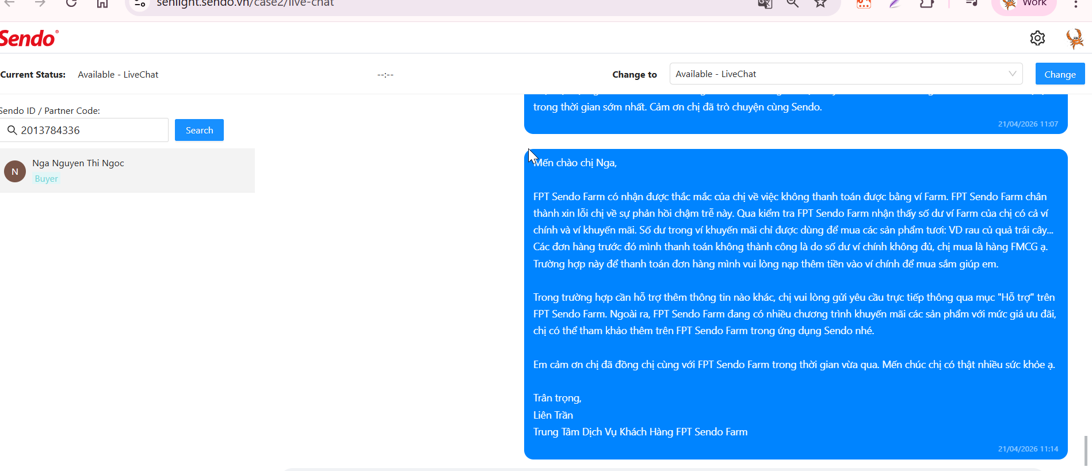This screenshot has width=1092, height=471.
Task: Click the closing 'Trân trọng,'
Action: point(558,398)
